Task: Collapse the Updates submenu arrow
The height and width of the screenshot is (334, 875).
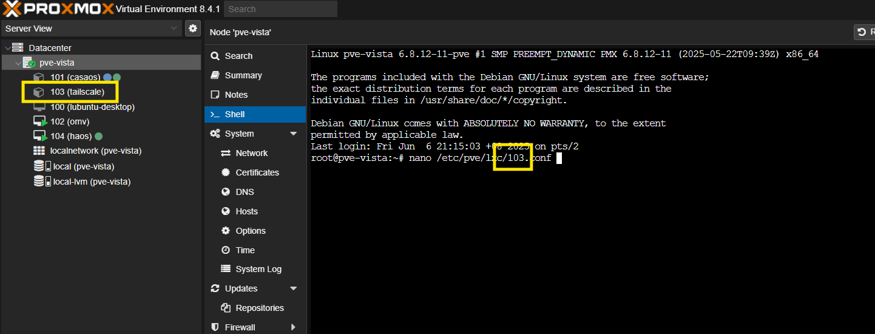Action: (294, 288)
